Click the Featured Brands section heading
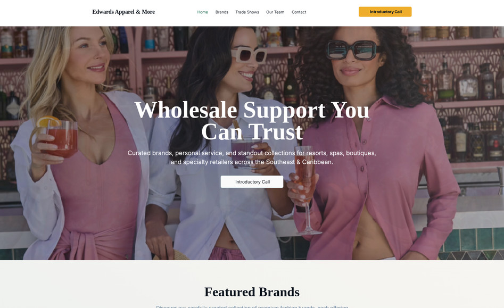The width and height of the screenshot is (504, 308). point(252,292)
